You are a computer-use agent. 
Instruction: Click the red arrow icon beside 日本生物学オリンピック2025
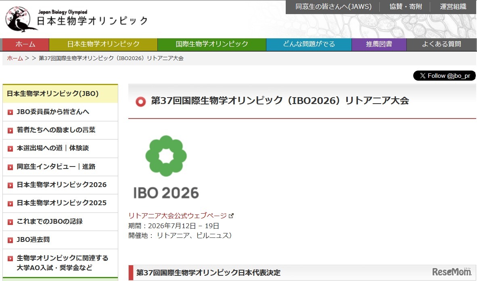pos(10,204)
